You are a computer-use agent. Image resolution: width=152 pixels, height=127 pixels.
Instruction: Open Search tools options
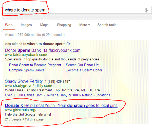tap(107, 25)
